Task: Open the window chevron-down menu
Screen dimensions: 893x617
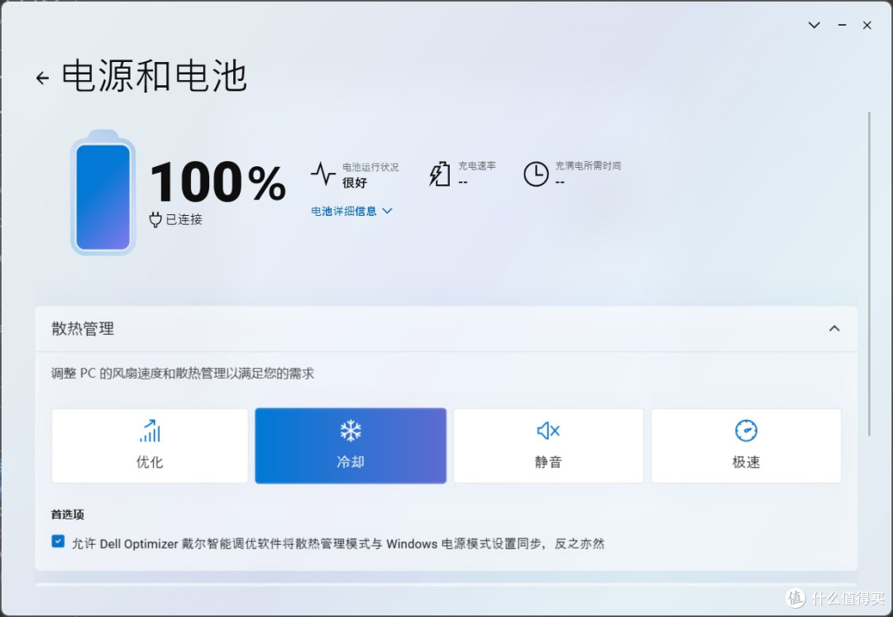Action: [814, 25]
